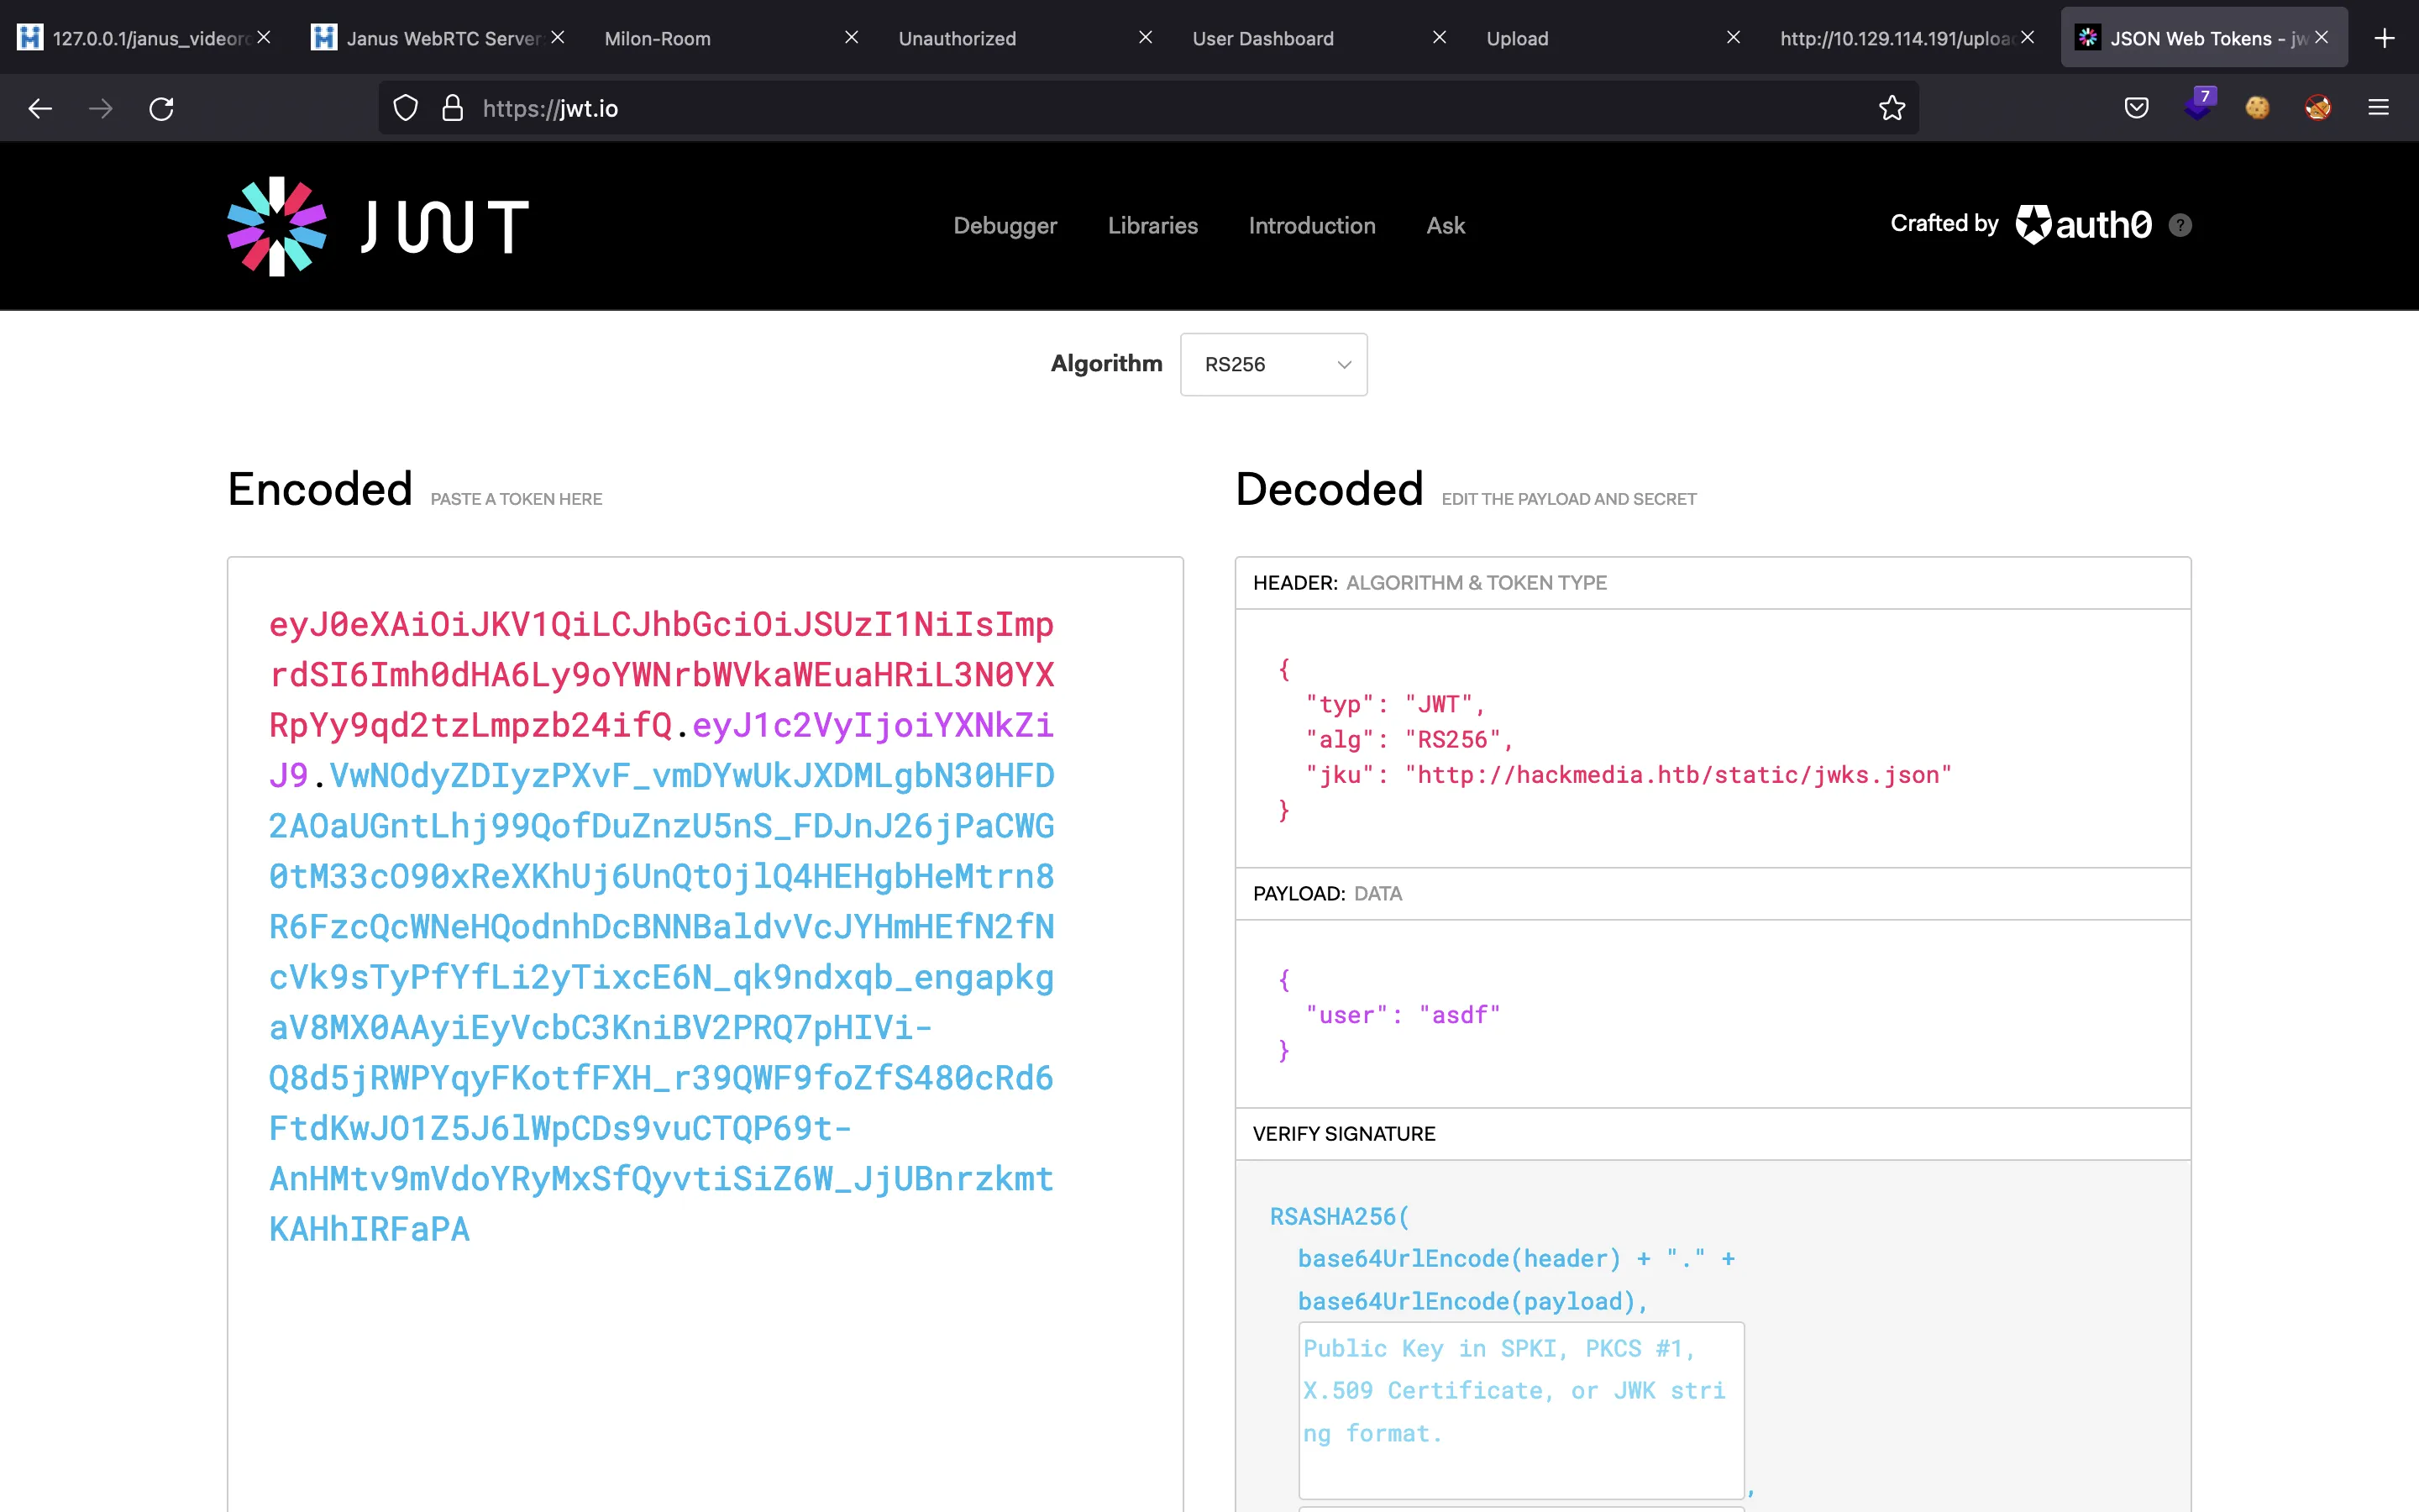This screenshot has width=2419, height=1512.
Task: Open the Firefox hamburger menu
Action: click(x=2379, y=108)
